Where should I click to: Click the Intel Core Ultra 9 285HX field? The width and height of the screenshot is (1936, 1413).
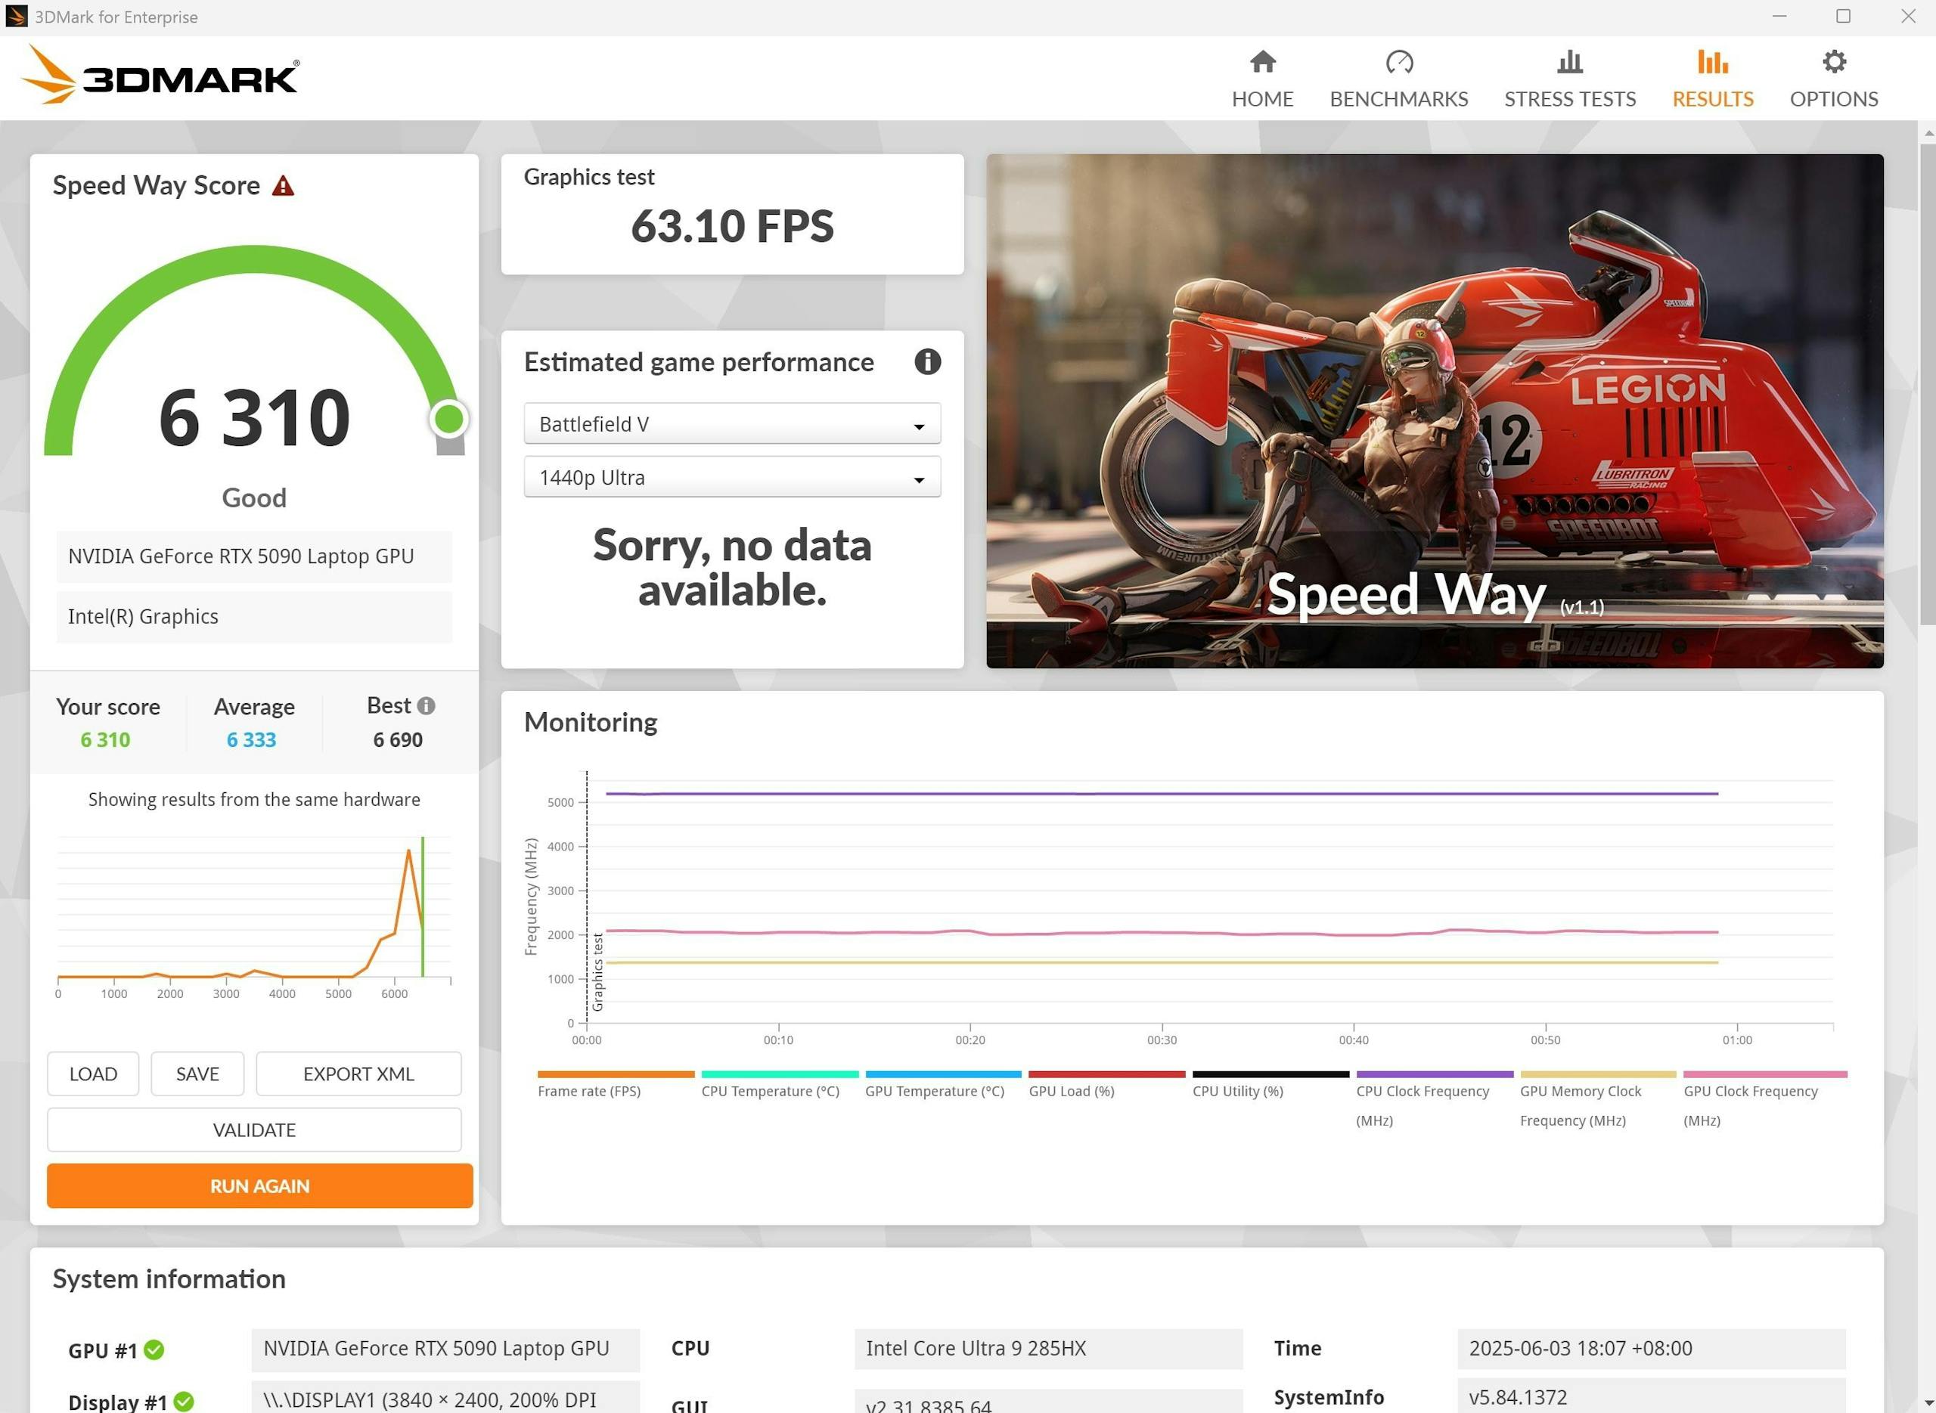click(x=1049, y=1349)
